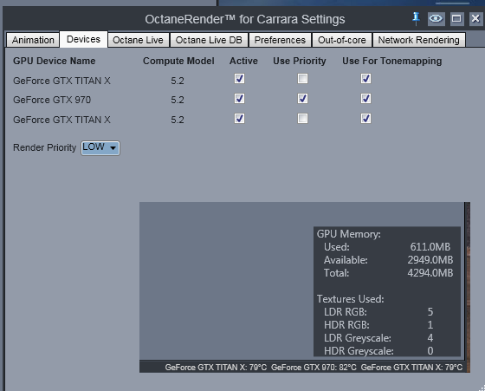Click the Used 611.0MB memory value

[430, 247]
